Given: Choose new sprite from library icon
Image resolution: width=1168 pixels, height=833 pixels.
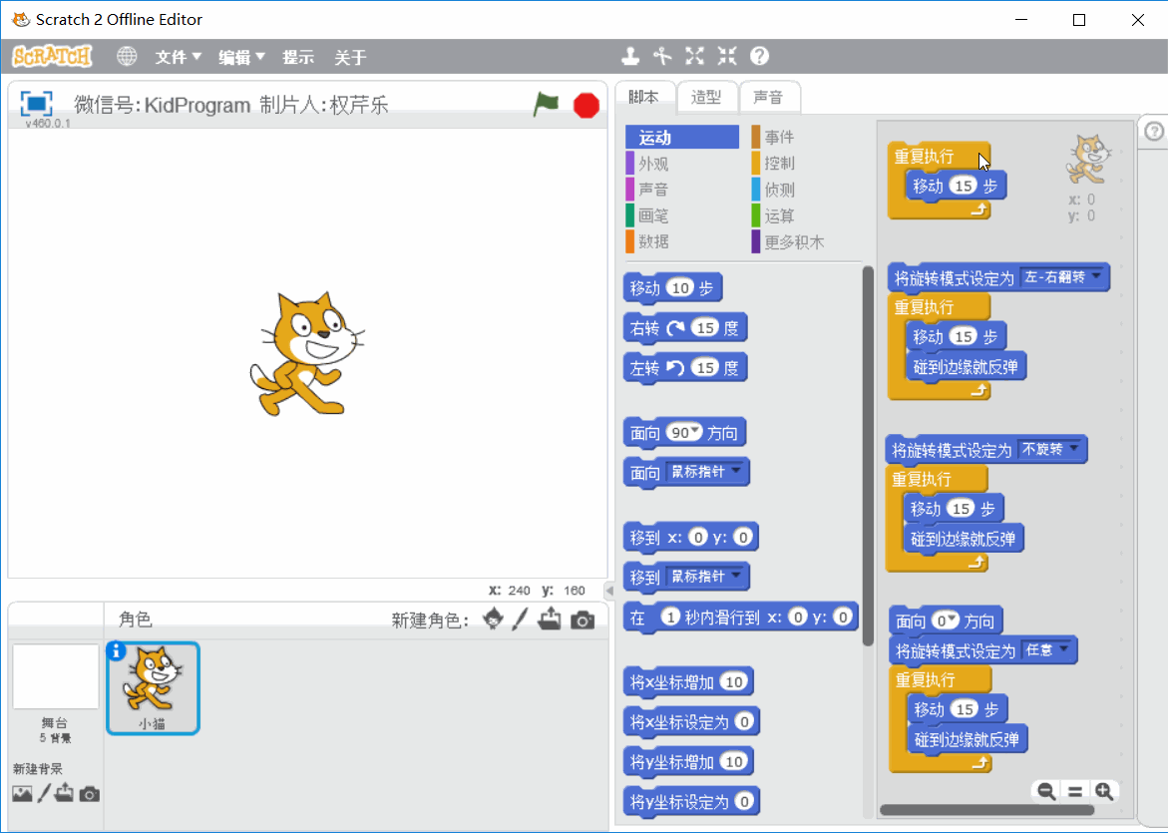Looking at the screenshot, I should point(493,620).
